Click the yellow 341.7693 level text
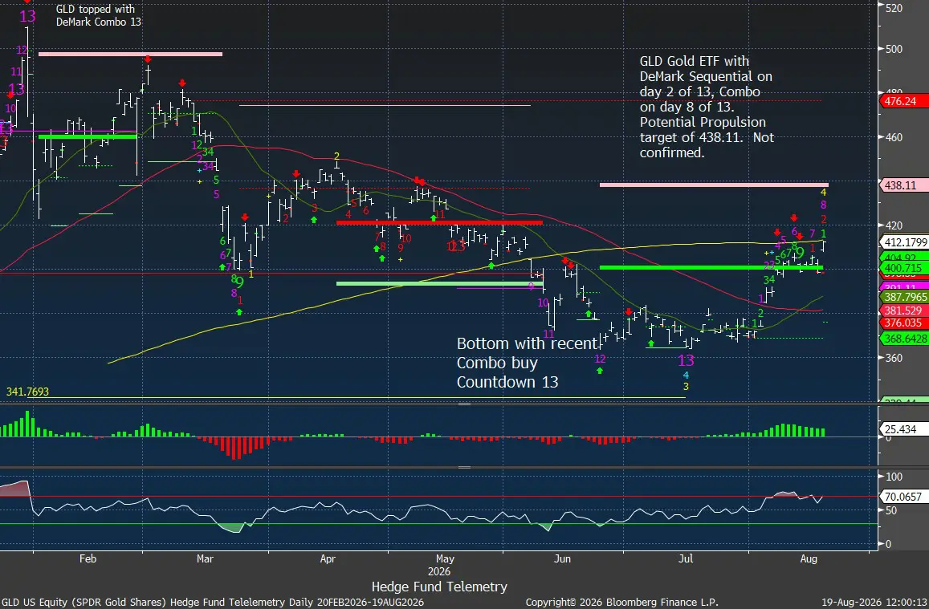The height and width of the screenshot is (609, 929). click(27, 392)
